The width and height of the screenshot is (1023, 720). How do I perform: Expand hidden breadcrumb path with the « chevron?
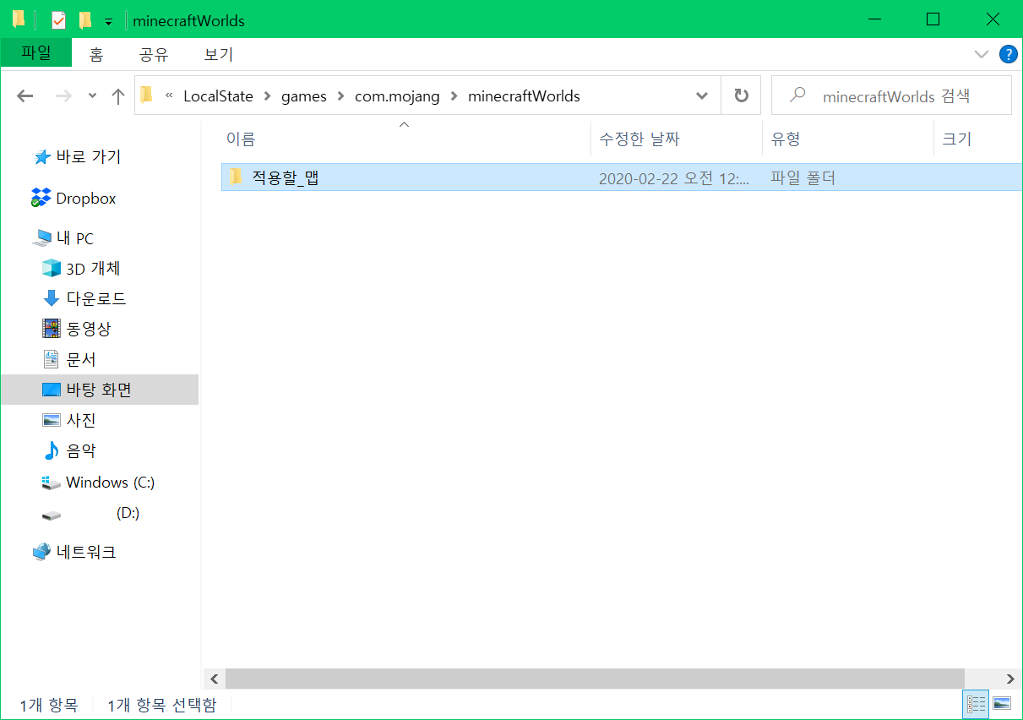point(169,96)
